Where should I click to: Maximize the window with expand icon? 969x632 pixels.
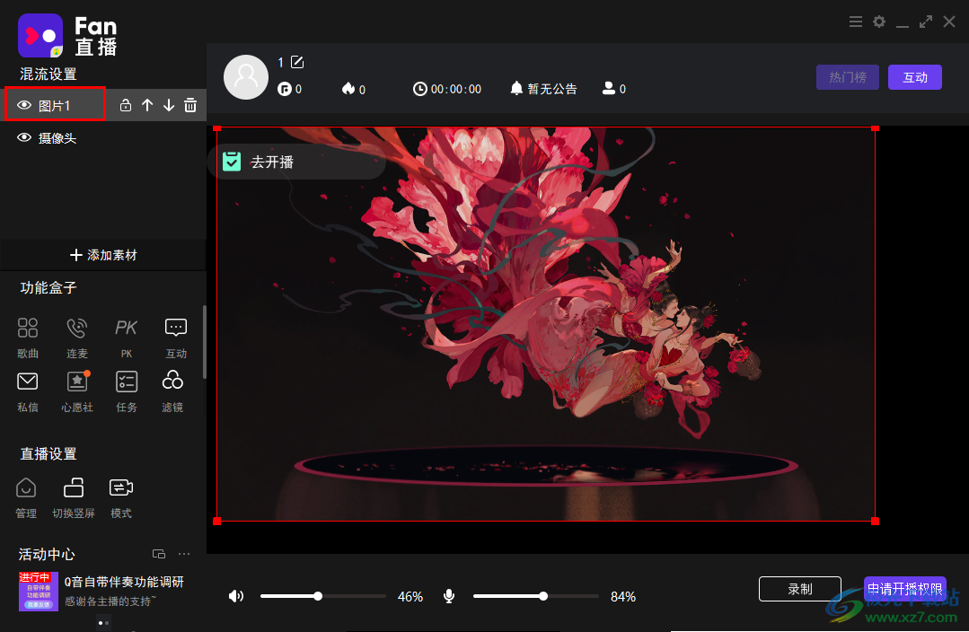click(926, 22)
